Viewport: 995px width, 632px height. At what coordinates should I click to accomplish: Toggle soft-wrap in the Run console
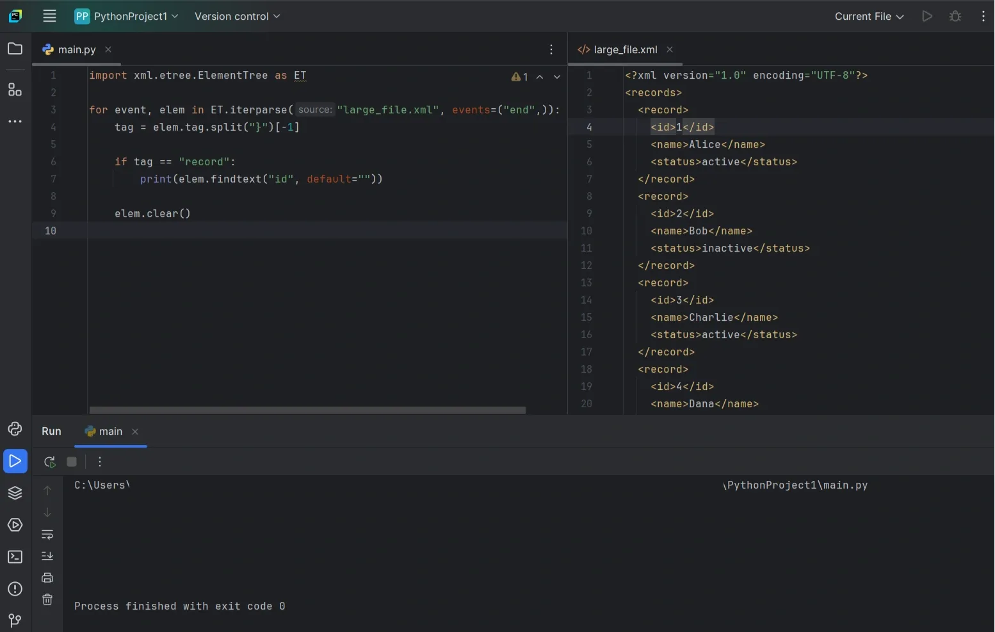click(x=48, y=535)
